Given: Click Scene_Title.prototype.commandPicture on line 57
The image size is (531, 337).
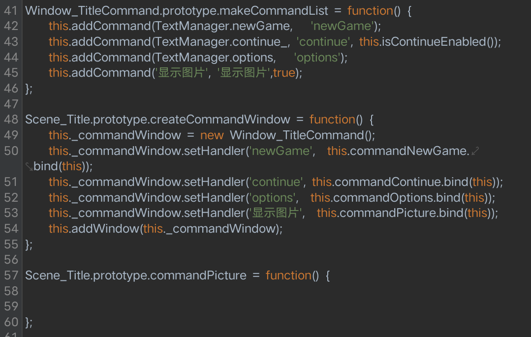Looking at the screenshot, I should pos(136,276).
